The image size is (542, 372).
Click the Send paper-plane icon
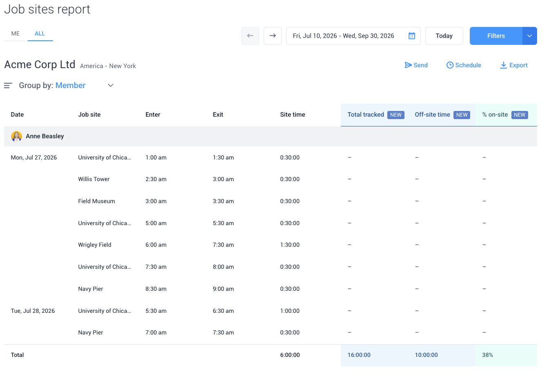pos(408,65)
